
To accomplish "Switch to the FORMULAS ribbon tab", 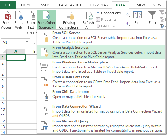I will (x=99, y=5).
